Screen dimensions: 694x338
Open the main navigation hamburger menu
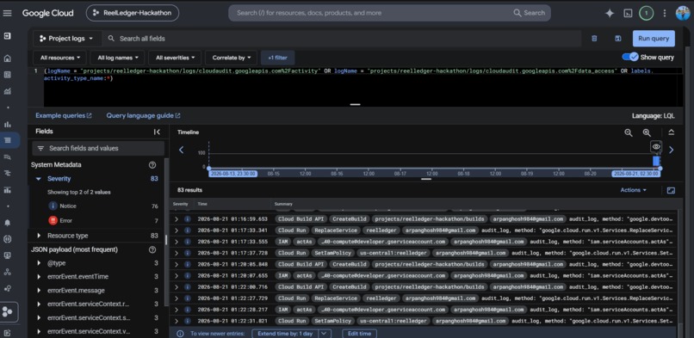tap(7, 13)
